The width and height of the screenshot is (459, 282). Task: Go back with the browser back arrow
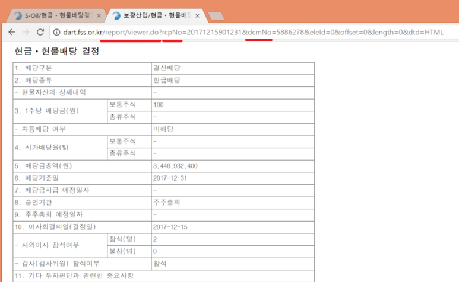[x=12, y=32]
